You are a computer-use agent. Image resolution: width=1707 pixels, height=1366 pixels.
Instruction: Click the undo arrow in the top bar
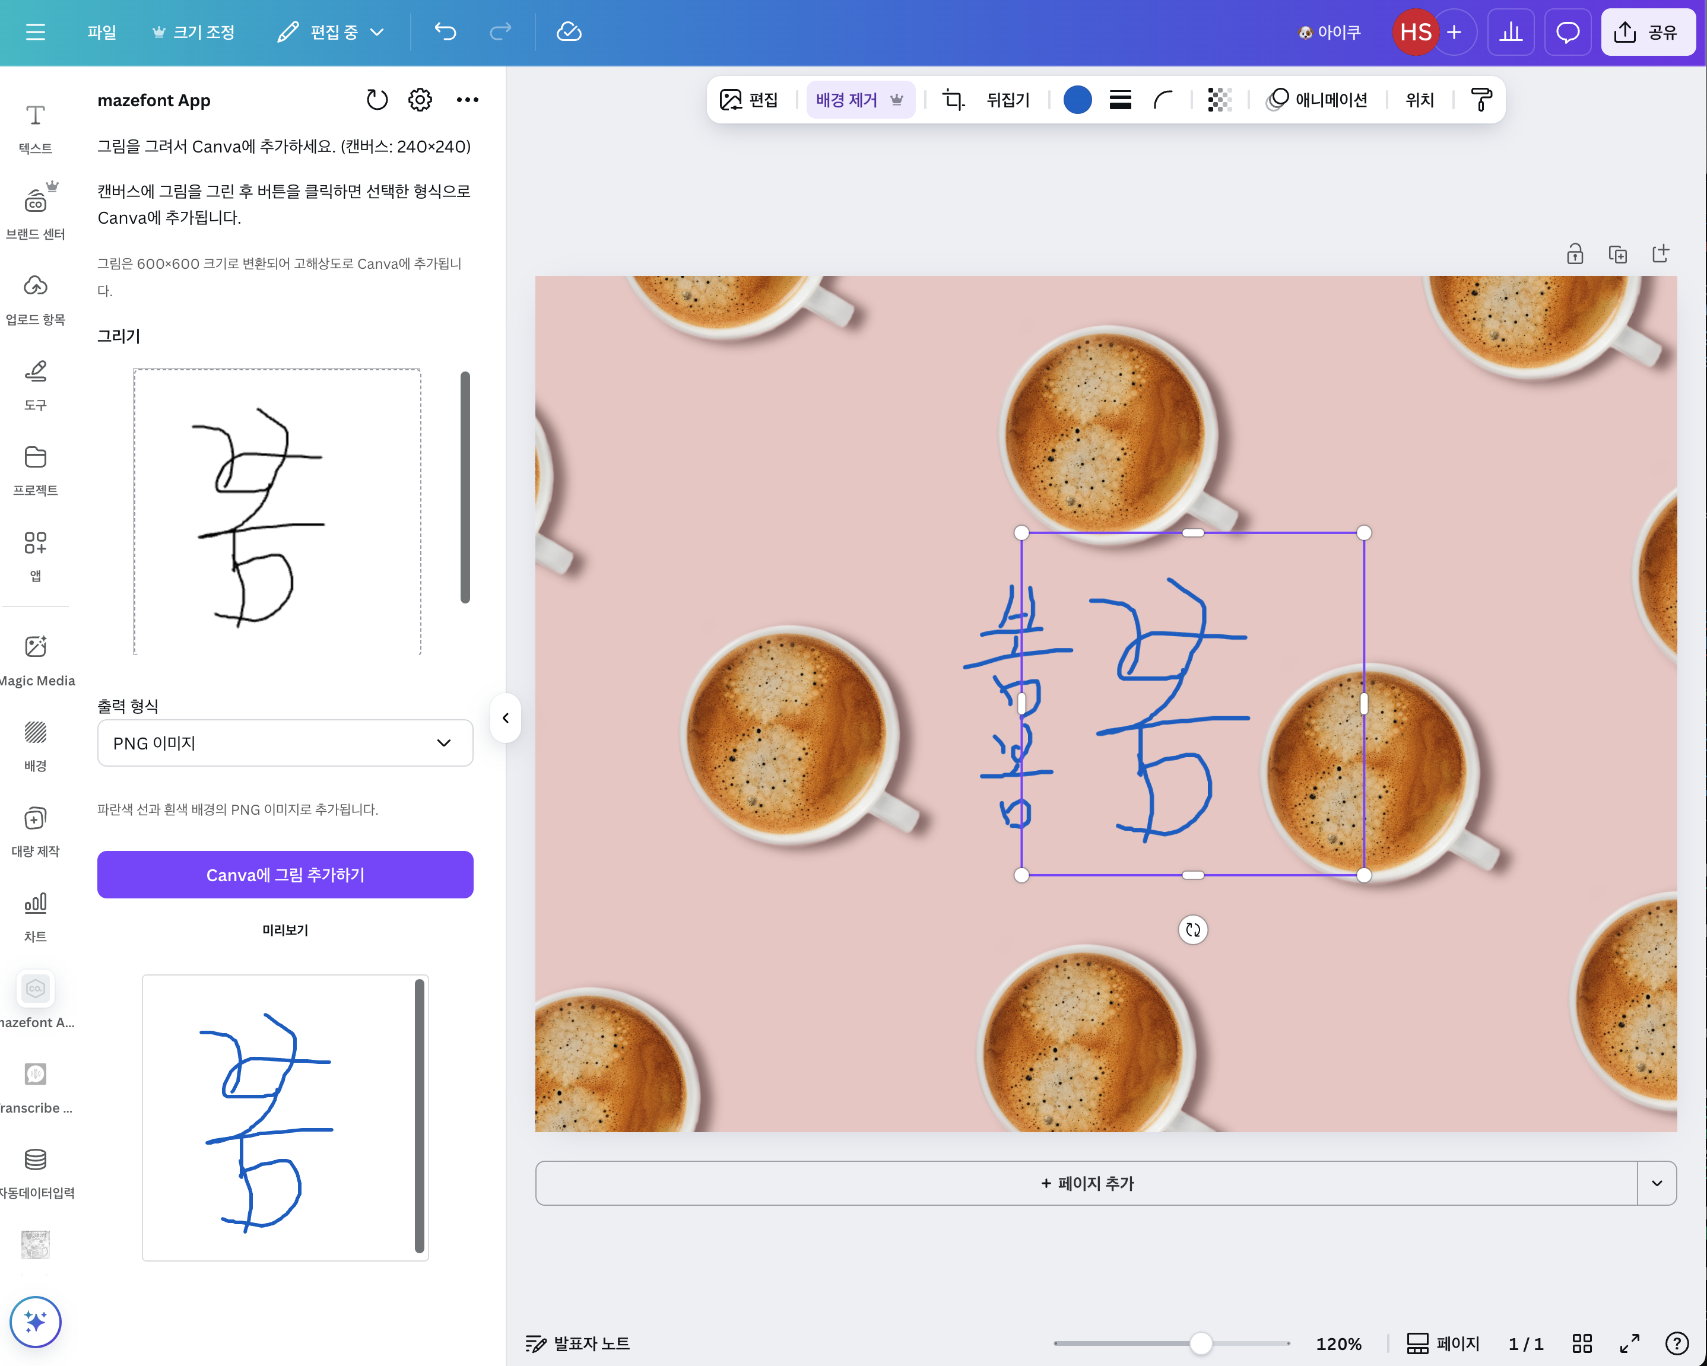click(x=445, y=31)
